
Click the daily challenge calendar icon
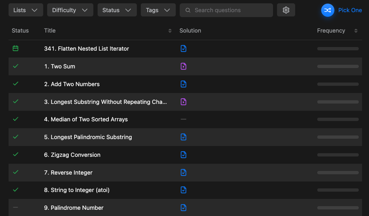(15, 48)
